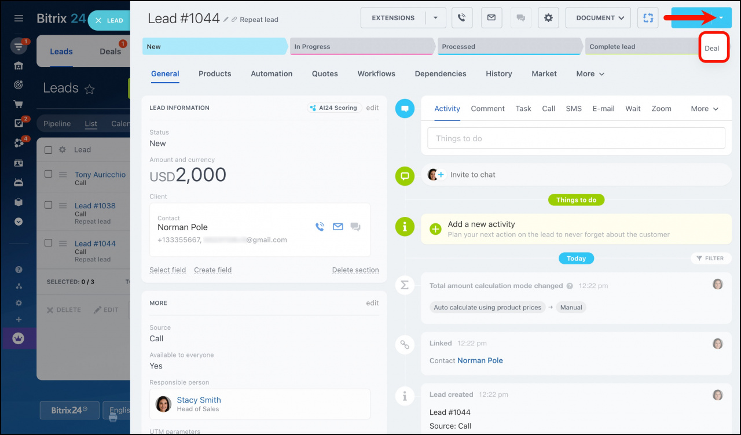
Task: Edit the lead title with the pencil icon
Action: pos(226,20)
